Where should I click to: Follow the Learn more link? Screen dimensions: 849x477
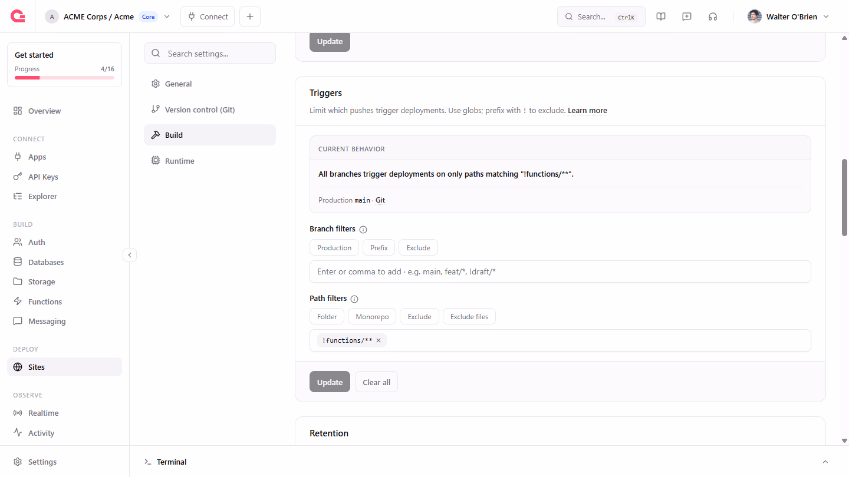587,110
